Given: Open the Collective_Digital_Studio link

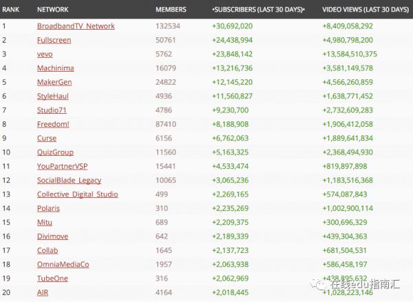Looking at the screenshot, I should 76,194.
